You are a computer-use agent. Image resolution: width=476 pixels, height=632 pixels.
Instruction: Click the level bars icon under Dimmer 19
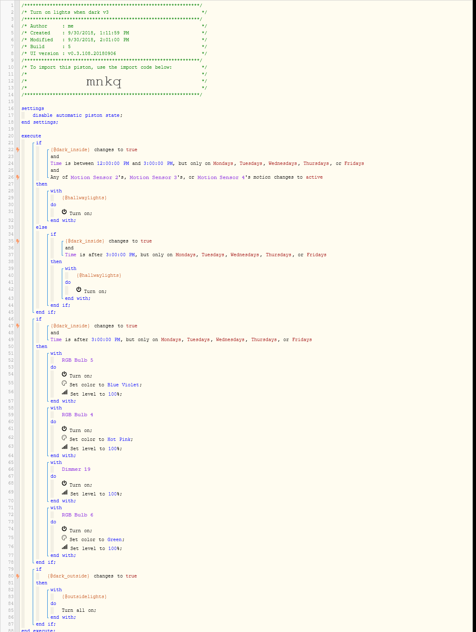click(65, 493)
